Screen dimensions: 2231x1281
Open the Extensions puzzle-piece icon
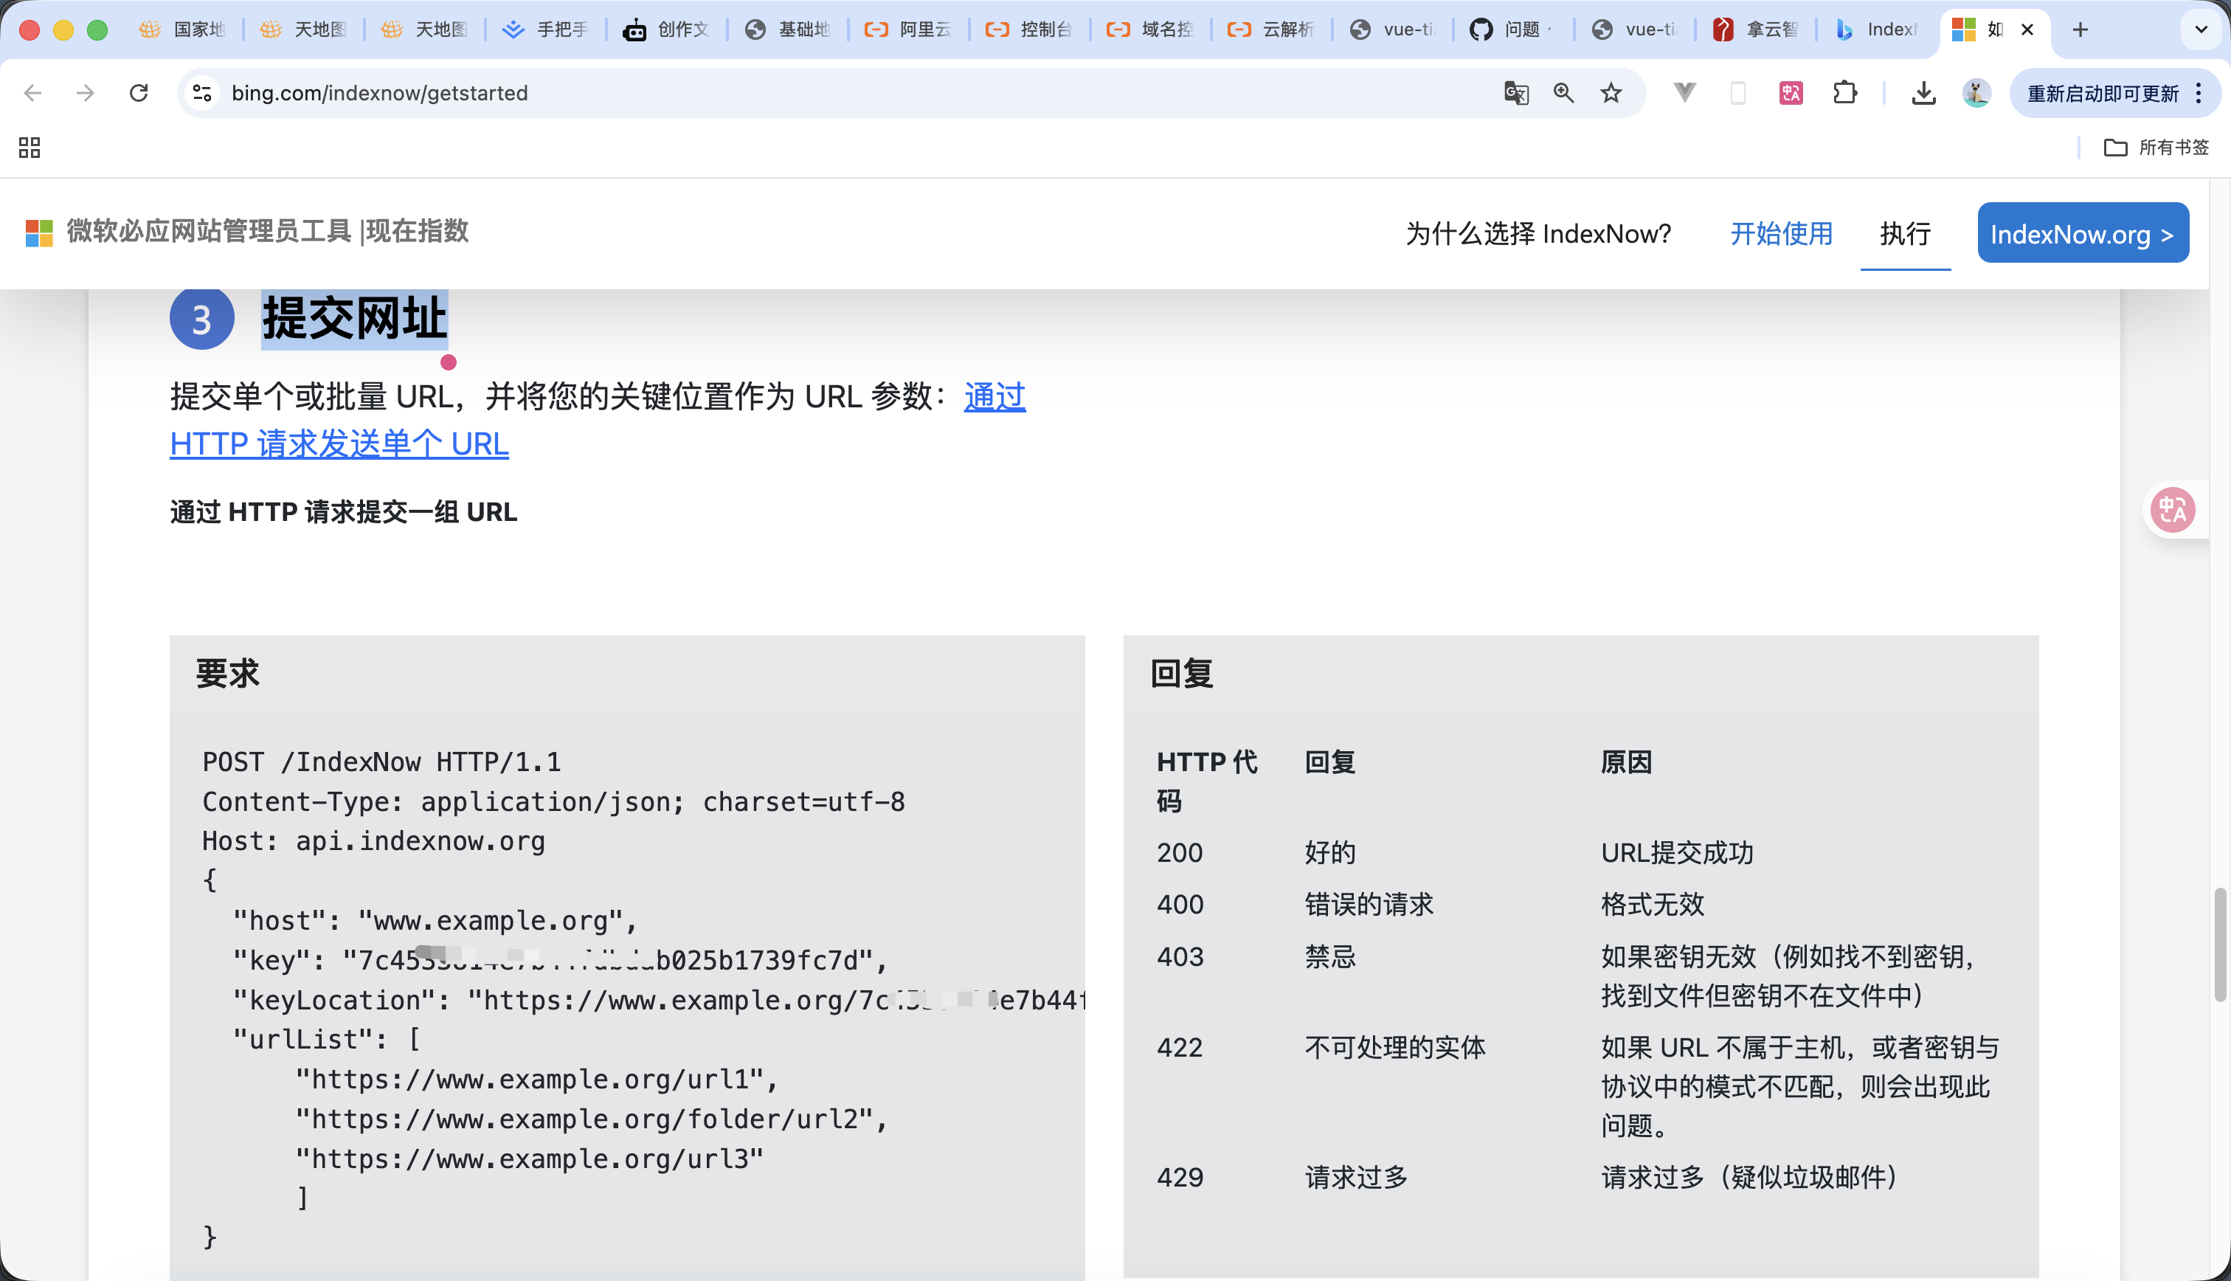click(x=1845, y=92)
